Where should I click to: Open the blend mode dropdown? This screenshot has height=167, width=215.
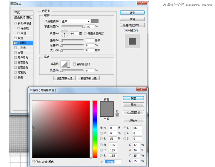coord(75,21)
